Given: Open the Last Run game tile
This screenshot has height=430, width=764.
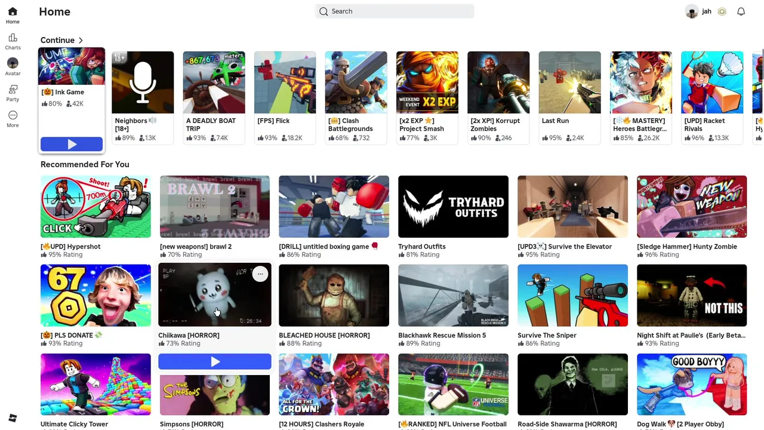Looking at the screenshot, I should pos(569,97).
